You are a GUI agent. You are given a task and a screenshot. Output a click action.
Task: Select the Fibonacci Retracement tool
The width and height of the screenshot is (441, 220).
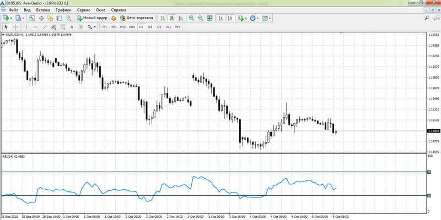click(63, 27)
